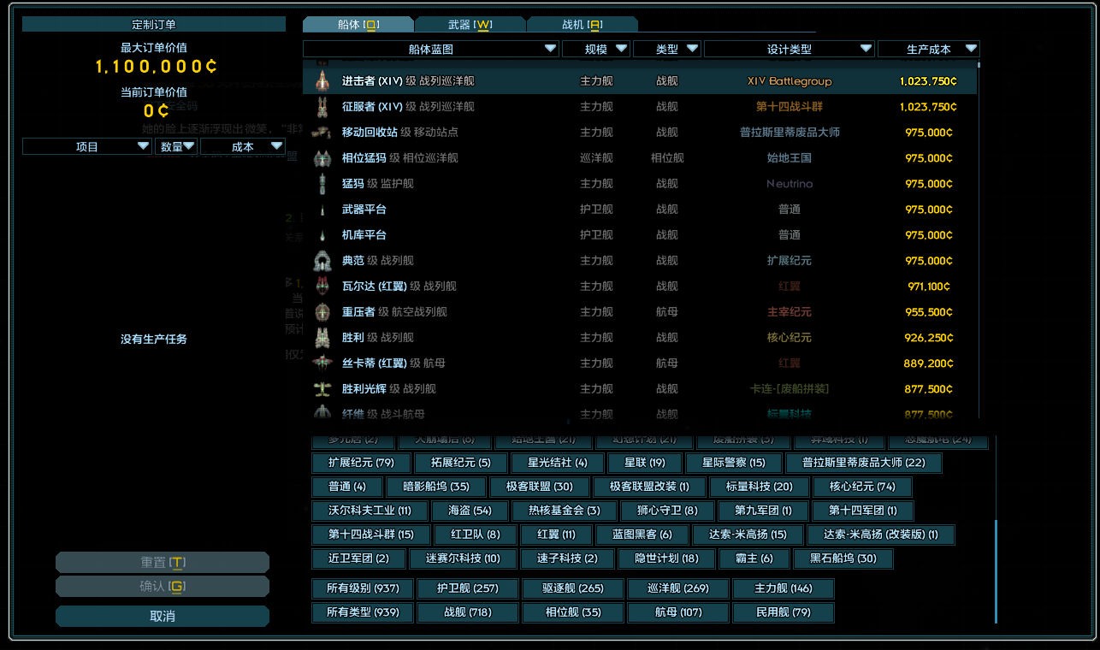
Task: Select the 典范 级 战列舰 ship icon
Action: (x=321, y=260)
